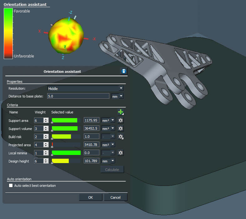The width and height of the screenshot is (246, 219).
Task: Click the orientation sphere heat map
Action: pos(66,36)
